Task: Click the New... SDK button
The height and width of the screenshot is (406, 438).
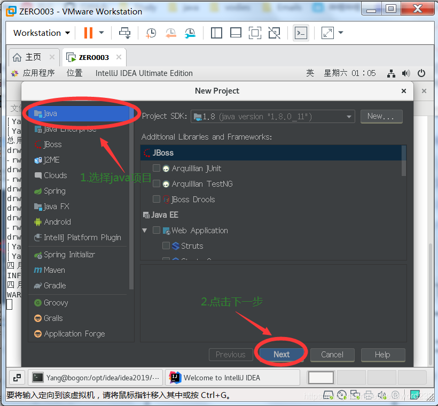Action: coord(381,117)
